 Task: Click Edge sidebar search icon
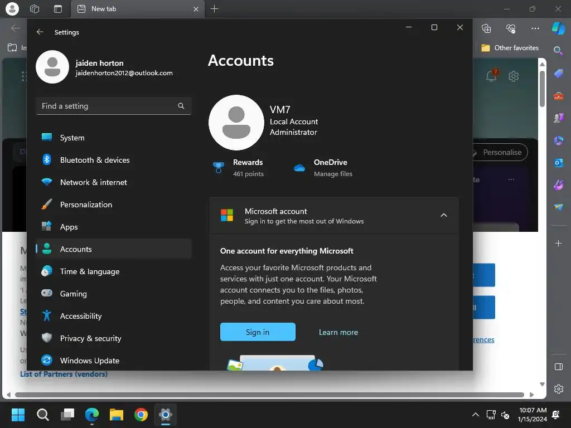click(x=558, y=50)
